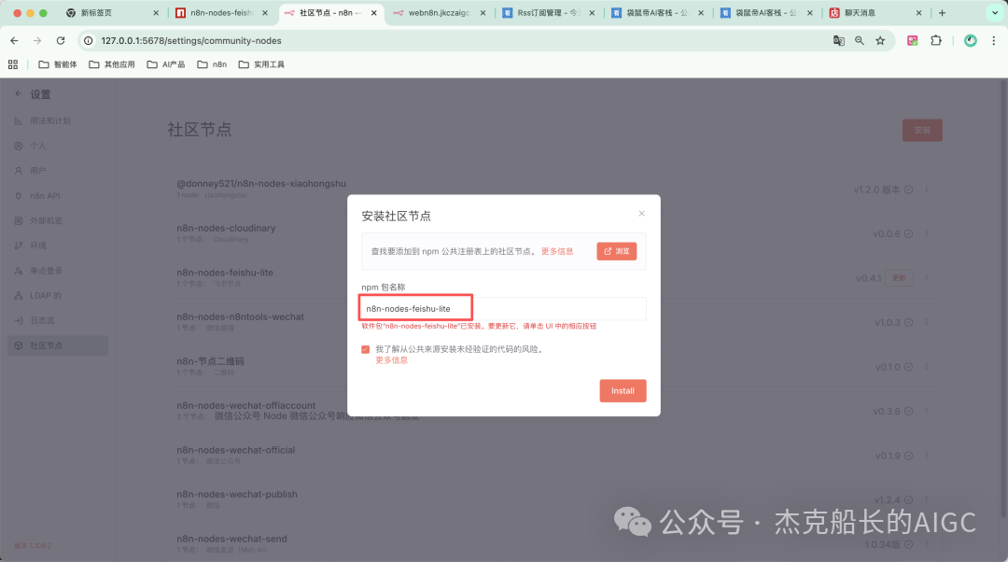Screen dimensions: 1008x562
Task: Click the Install button
Action: [x=623, y=390]
